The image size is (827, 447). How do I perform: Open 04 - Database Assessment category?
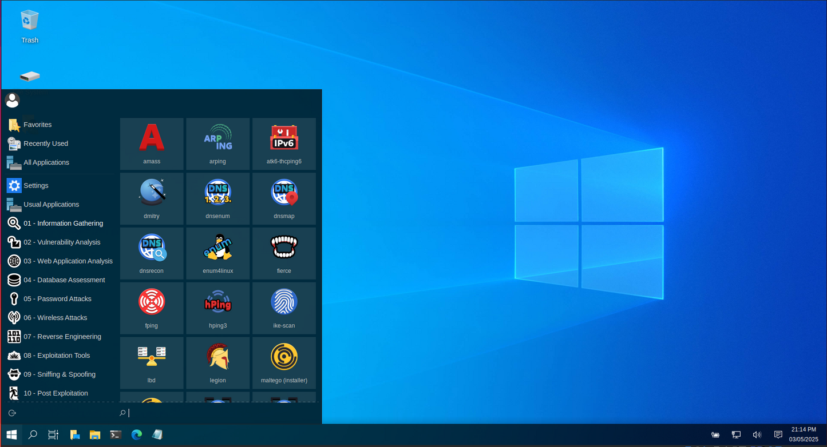pos(61,280)
